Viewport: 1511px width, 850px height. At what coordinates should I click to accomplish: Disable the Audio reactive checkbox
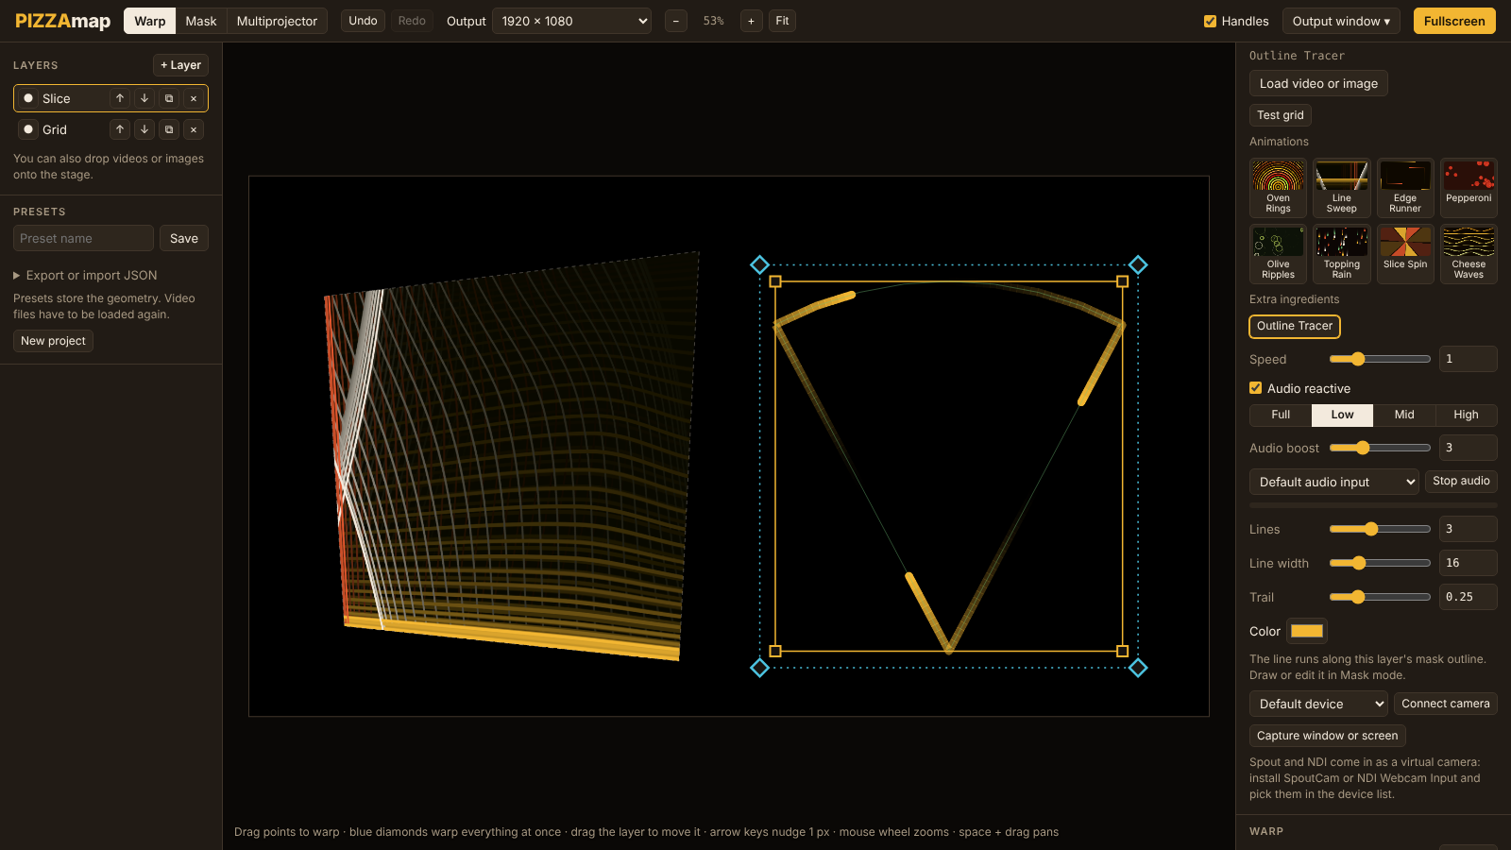tap(1255, 388)
